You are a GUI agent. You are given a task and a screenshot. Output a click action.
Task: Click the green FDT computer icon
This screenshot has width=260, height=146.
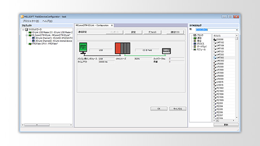(83, 48)
